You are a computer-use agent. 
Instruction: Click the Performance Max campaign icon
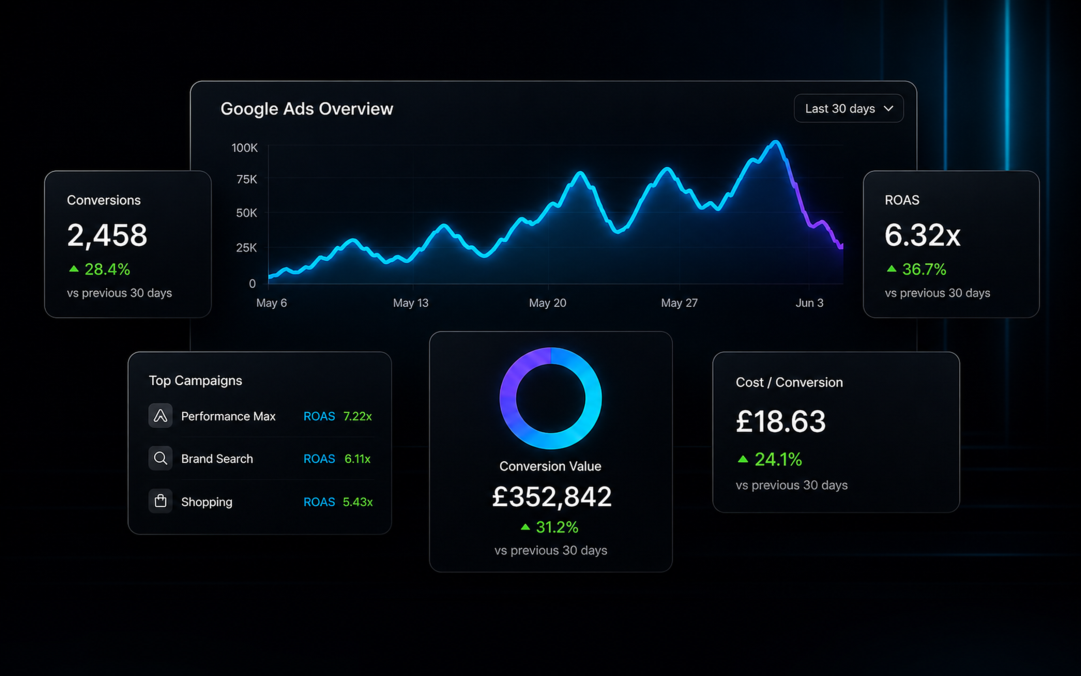click(161, 416)
